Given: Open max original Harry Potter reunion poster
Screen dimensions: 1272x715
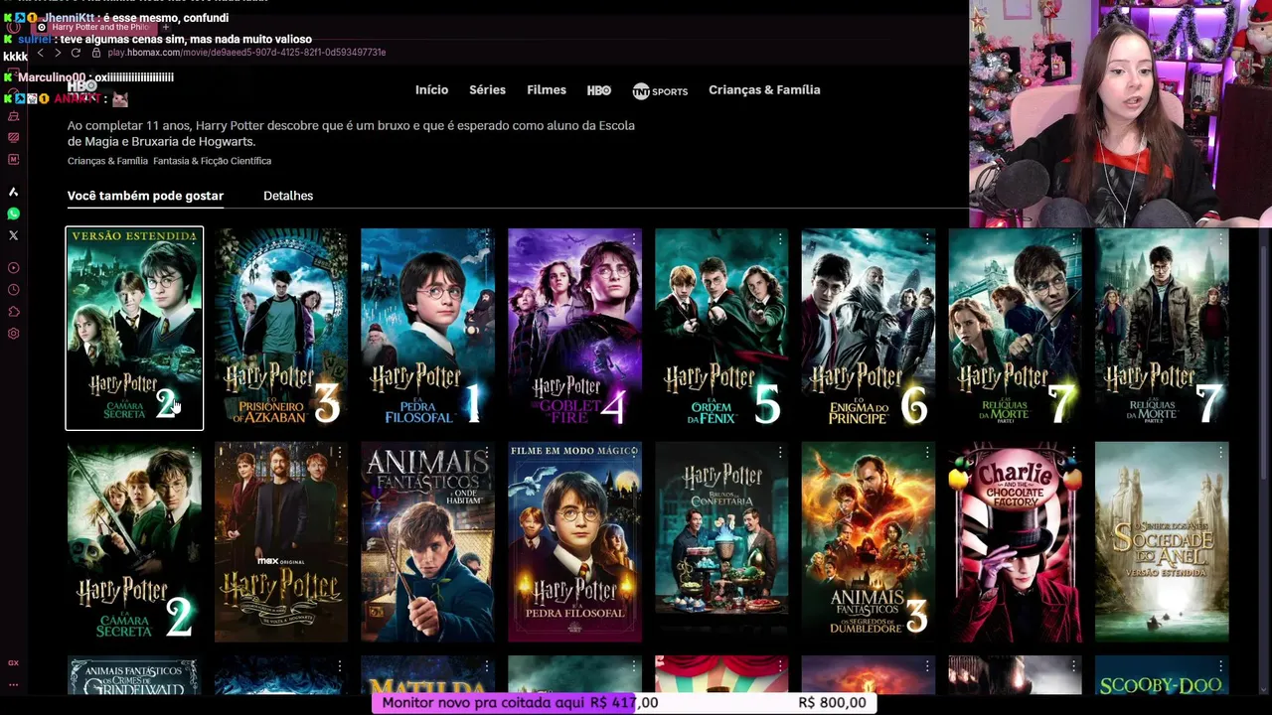Looking at the screenshot, I should 281,542.
